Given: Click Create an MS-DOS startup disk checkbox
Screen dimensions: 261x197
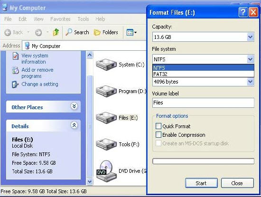Looking at the screenshot, I should click(x=158, y=143).
